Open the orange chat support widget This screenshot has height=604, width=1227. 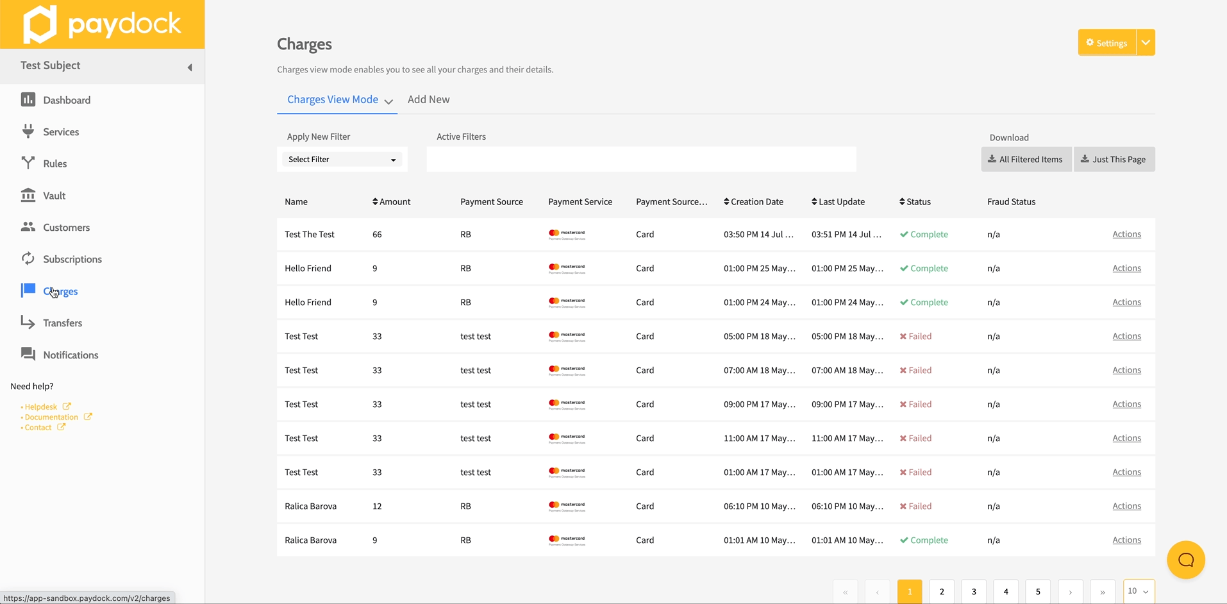(x=1185, y=560)
